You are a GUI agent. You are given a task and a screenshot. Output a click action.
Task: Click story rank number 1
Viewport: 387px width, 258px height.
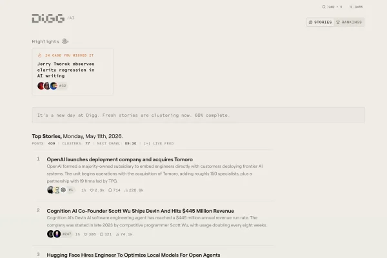pyautogui.click(x=38, y=159)
